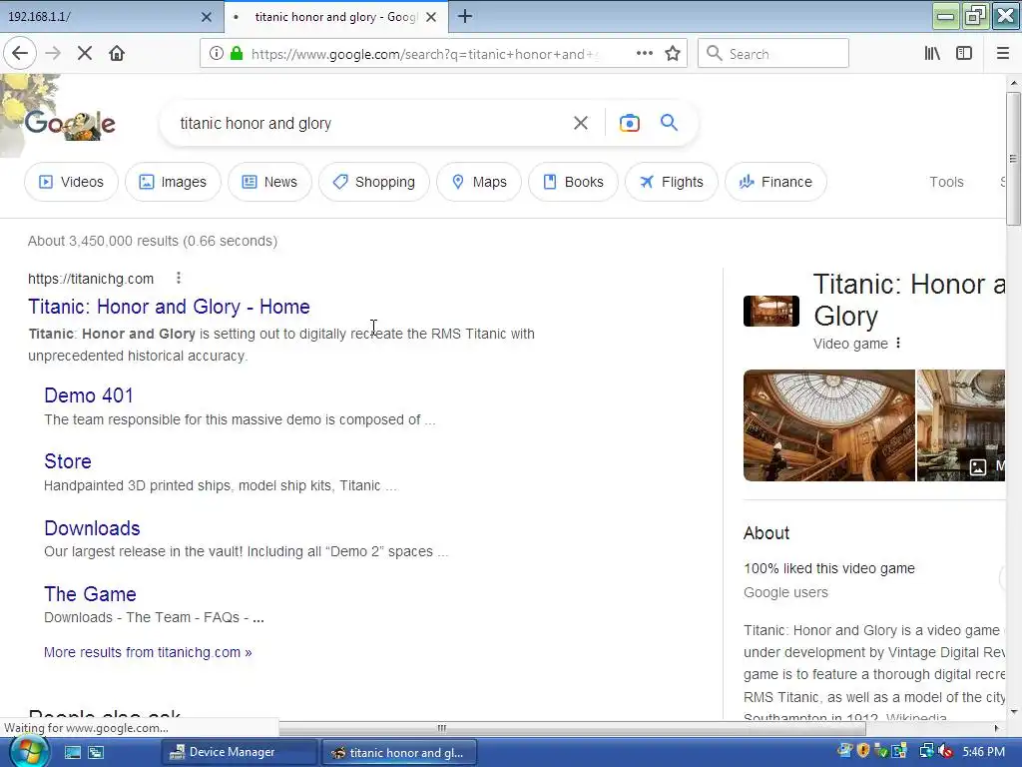Filter results by Maps

tap(479, 182)
